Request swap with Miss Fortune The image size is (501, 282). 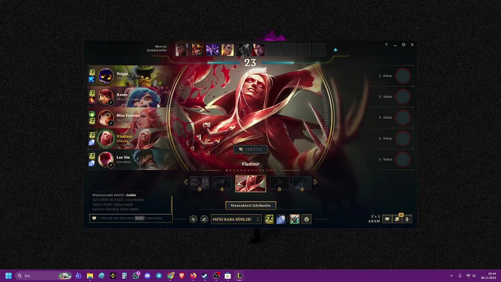click(x=111, y=123)
